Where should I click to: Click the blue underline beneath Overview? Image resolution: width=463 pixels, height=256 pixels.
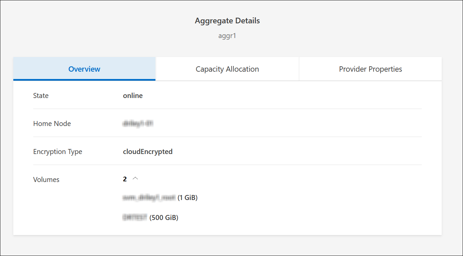point(84,80)
